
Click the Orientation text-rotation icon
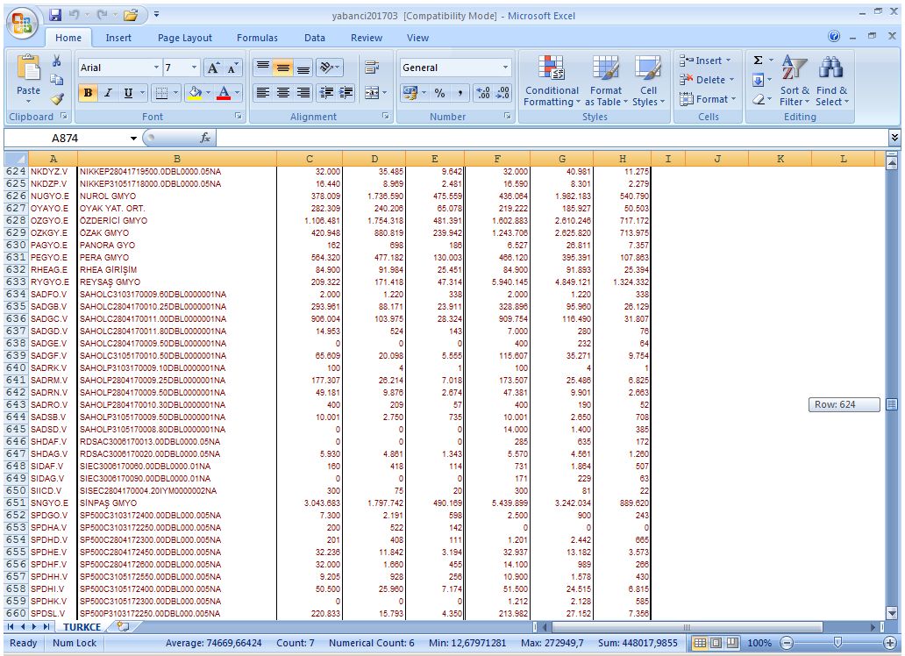click(327, 68)
